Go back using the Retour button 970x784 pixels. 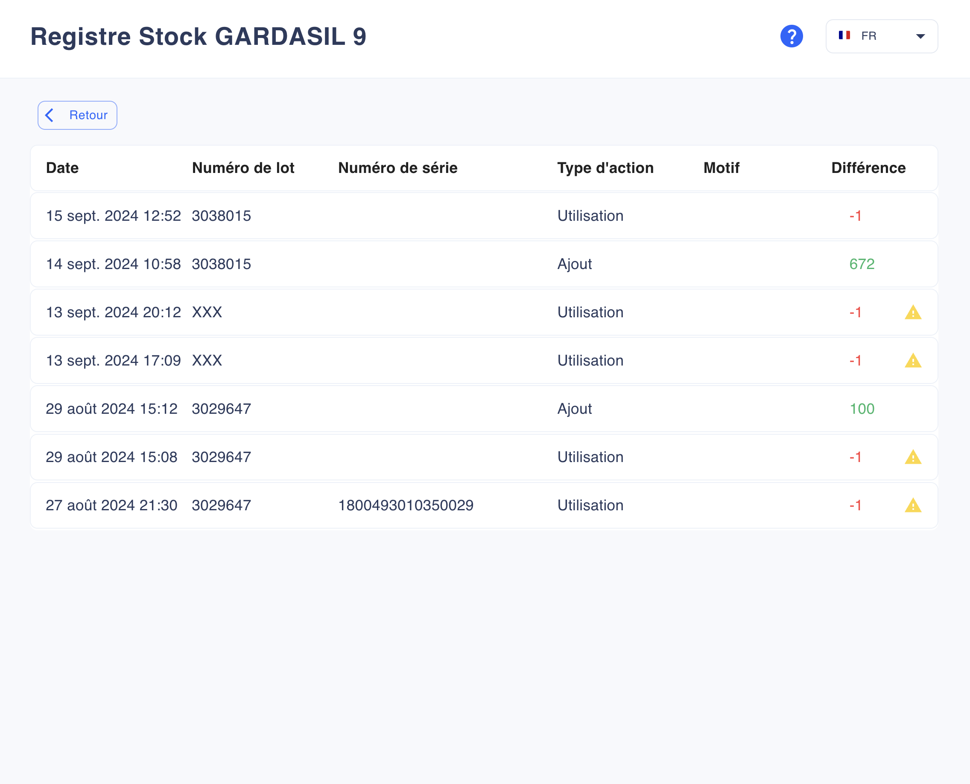[77, 115]
